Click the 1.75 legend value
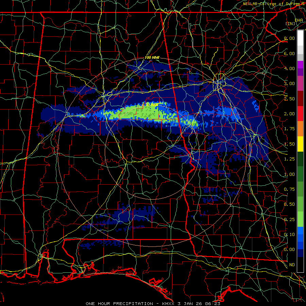Image resolution: width=306 pixels, height=306 pixels. coord(289,129)
